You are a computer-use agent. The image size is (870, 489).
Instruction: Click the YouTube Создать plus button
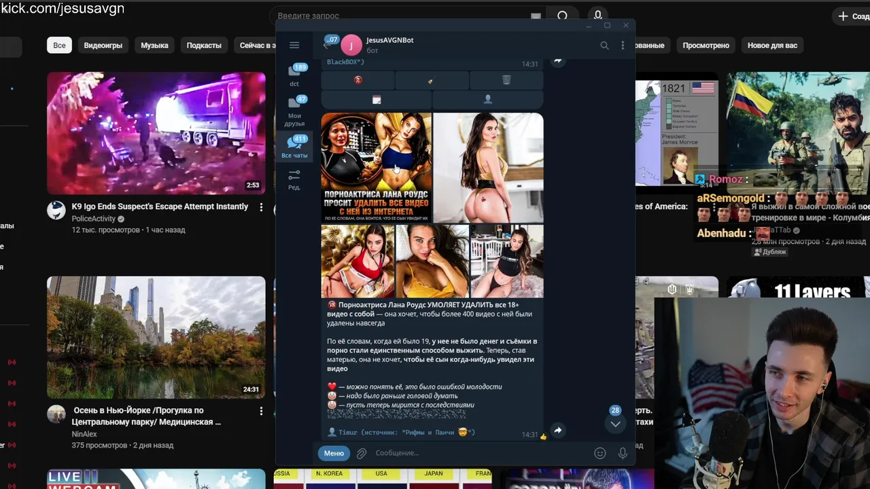click(x=852, y=16)
